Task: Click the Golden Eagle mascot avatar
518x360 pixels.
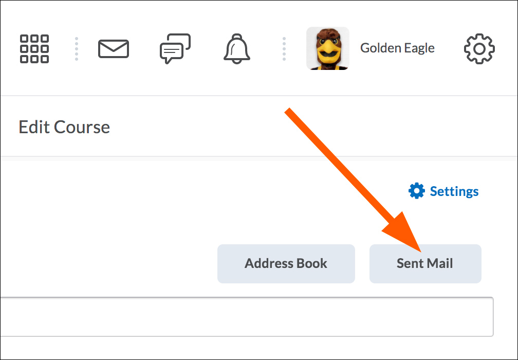Action: coord(327,48)
